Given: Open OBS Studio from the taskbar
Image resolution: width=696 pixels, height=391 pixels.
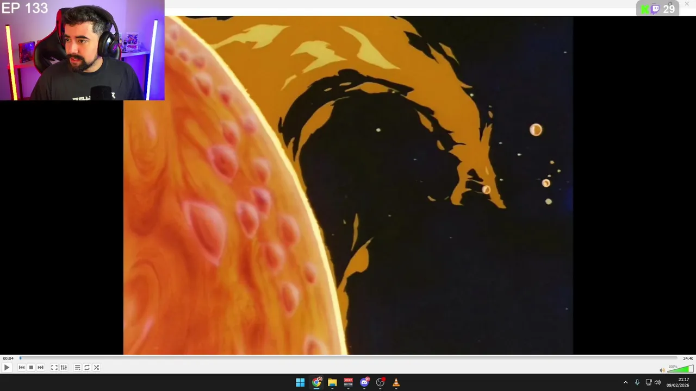Looking at the screenshot, I should coord(380,382).
